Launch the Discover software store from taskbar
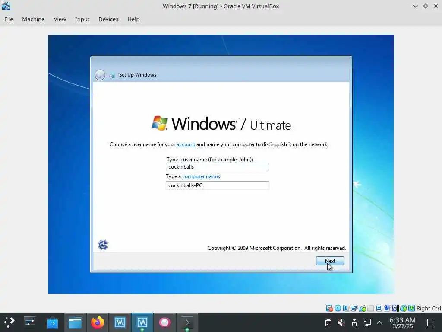Screen dimensions: 442x332 point(52,322)
